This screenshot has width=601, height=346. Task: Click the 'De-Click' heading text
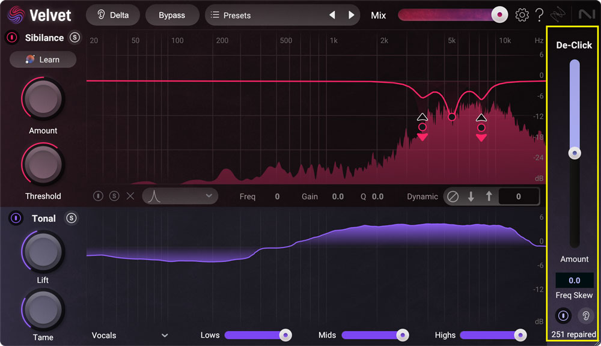click(x=574, y=45)
